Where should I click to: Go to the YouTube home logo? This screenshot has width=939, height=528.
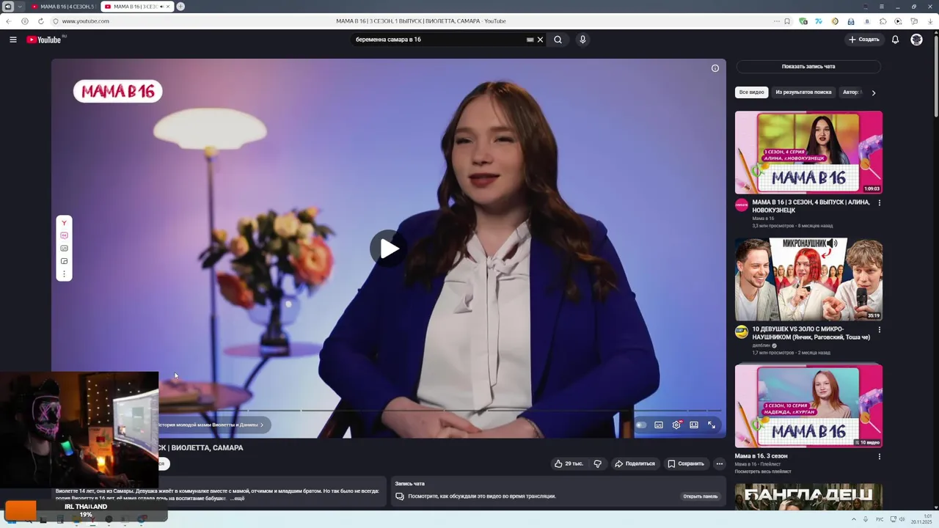[x=44, y=40]
